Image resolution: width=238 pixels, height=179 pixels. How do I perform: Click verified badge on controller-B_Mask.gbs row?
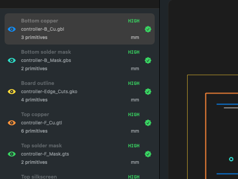click(x=148, y=60)
